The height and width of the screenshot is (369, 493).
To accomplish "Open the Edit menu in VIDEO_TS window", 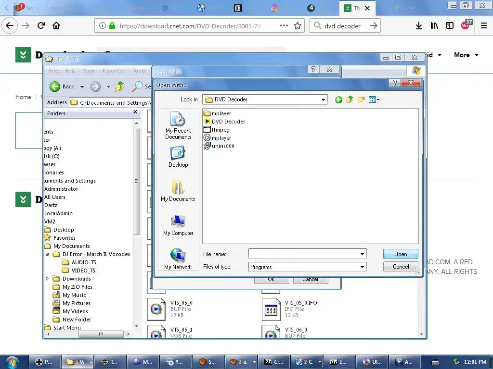I will (x=70, y=71).
